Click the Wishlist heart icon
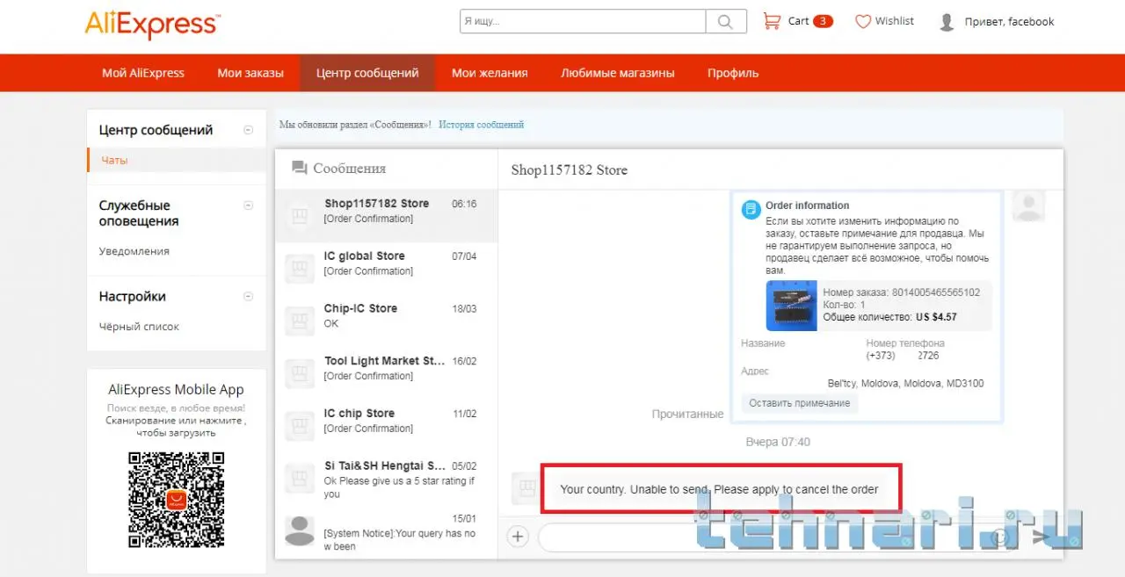This screenshot has height=577, width=1125. point(863,21)
